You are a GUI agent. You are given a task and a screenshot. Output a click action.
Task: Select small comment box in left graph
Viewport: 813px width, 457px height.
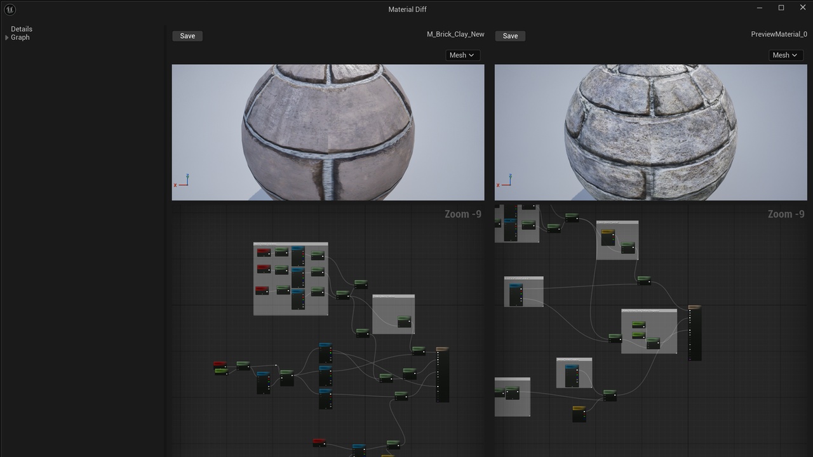(393, 314)
